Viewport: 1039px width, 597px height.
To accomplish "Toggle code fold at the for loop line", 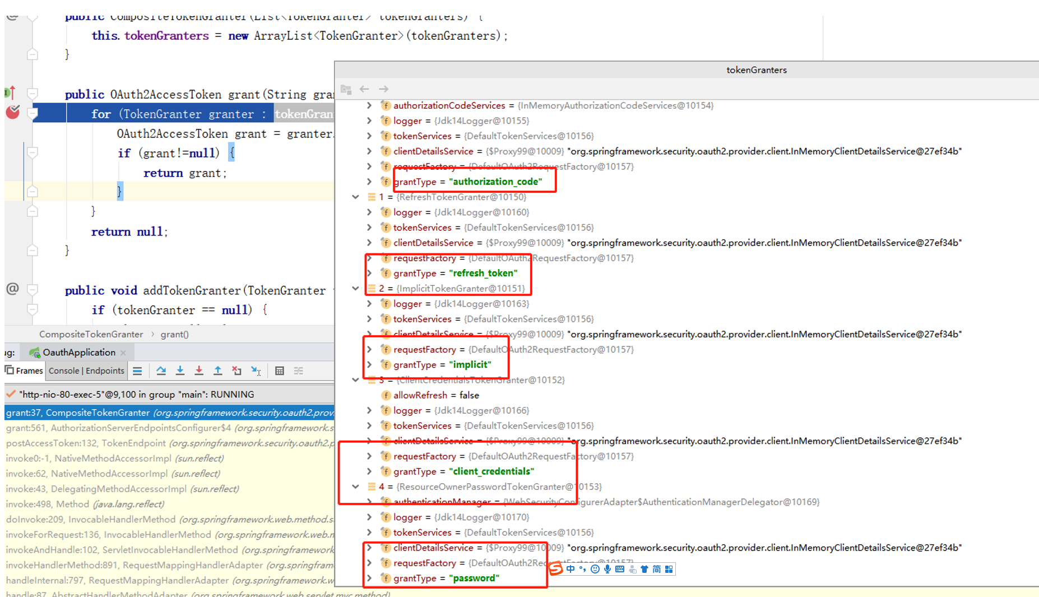I will [x=33, y=114].
